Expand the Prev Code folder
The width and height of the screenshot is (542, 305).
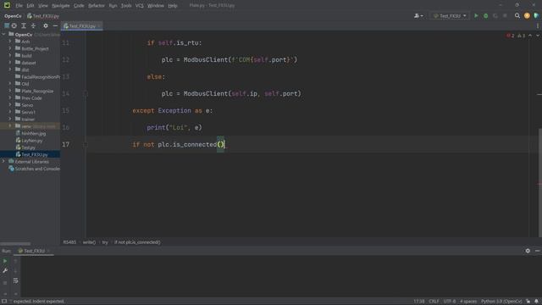(x=10, y=98)
